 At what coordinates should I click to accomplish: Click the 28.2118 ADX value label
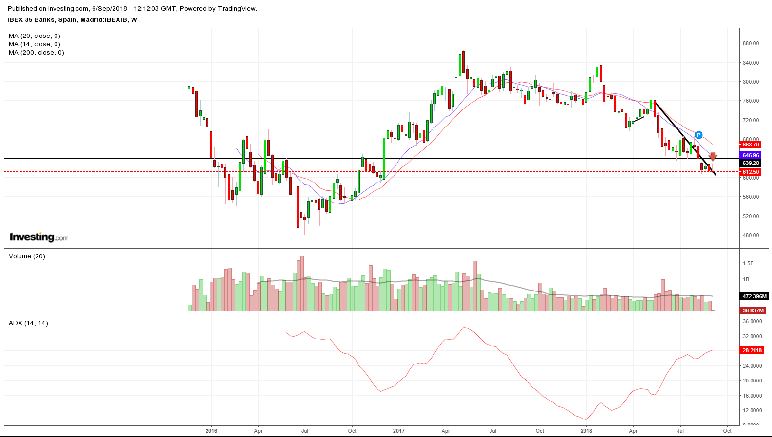tap(752, 350)
